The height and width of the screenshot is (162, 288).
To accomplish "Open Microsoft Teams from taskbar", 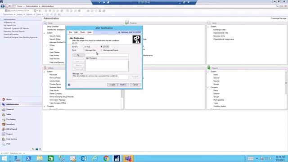I will tap(128, 158).
